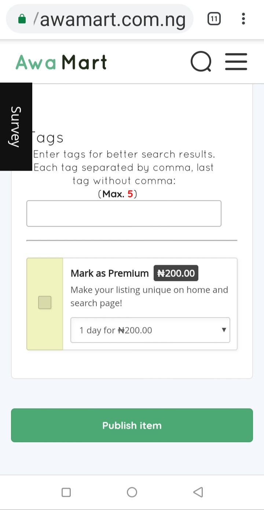Click the tags text input field
The width and height of the screenshot is (264, 510).
[x=124, y=214]
